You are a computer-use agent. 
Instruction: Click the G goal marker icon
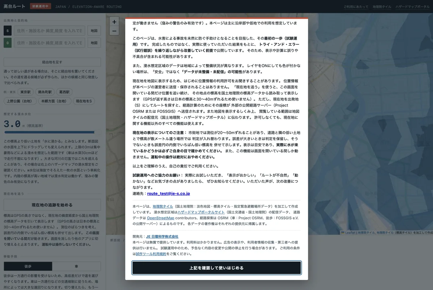pyautogui.click(x=8, y=43)
